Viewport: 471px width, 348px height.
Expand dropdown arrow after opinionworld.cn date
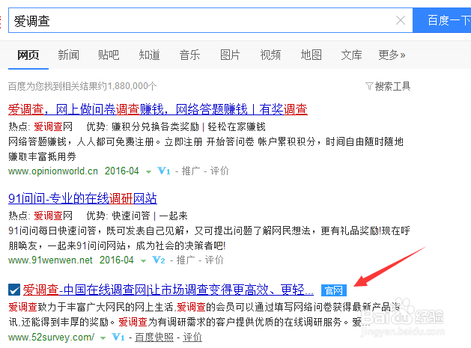point(148,172)
